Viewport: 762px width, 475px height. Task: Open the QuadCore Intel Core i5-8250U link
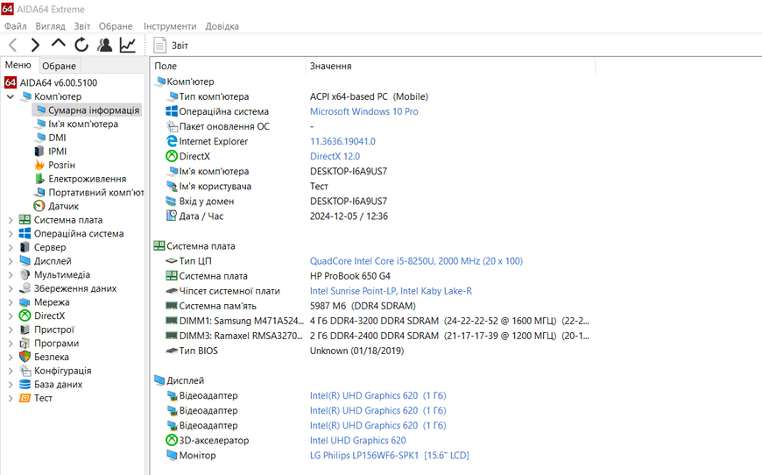(416, 261)
